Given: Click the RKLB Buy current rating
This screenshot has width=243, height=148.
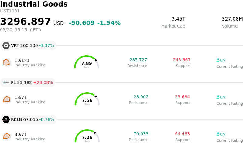Looking at the screenshot, I should [221, 134].
